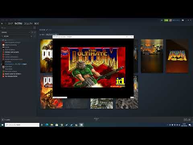Click the Steam profile avatar
Screen dimensions: 193x145
[170, 20]
